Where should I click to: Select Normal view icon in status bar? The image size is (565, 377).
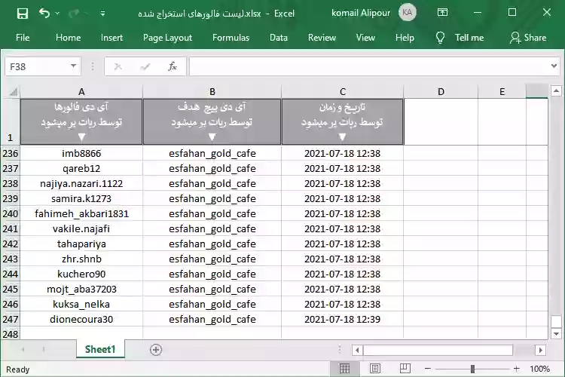click(344, 369)
